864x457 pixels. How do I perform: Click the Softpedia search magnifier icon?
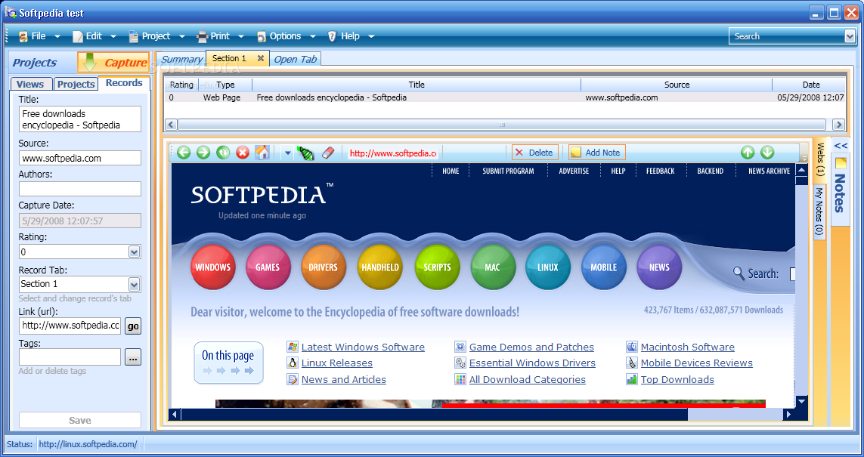739,273
